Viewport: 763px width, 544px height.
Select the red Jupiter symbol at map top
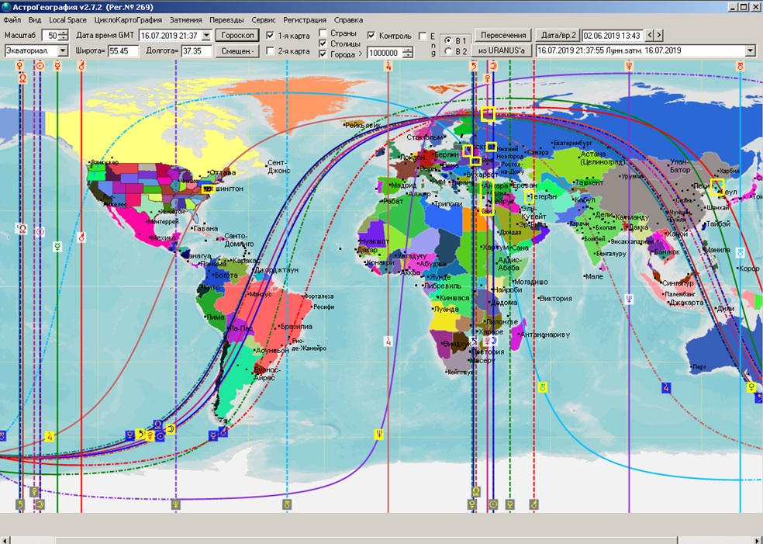pyautogui.click(x=388, y=67)
